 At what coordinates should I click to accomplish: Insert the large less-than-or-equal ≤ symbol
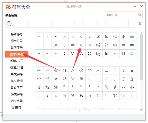coord(98,45)
